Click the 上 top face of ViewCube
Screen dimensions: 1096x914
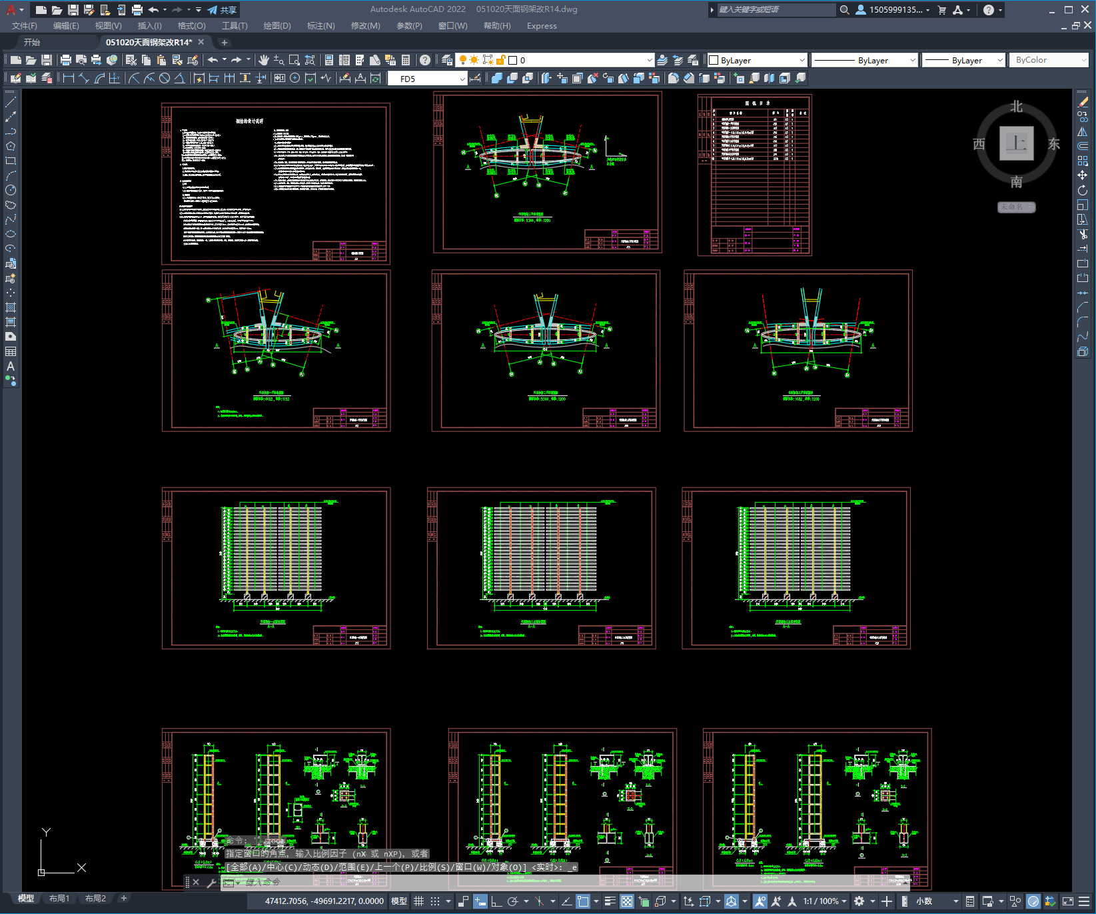[x=1016, y=143]
